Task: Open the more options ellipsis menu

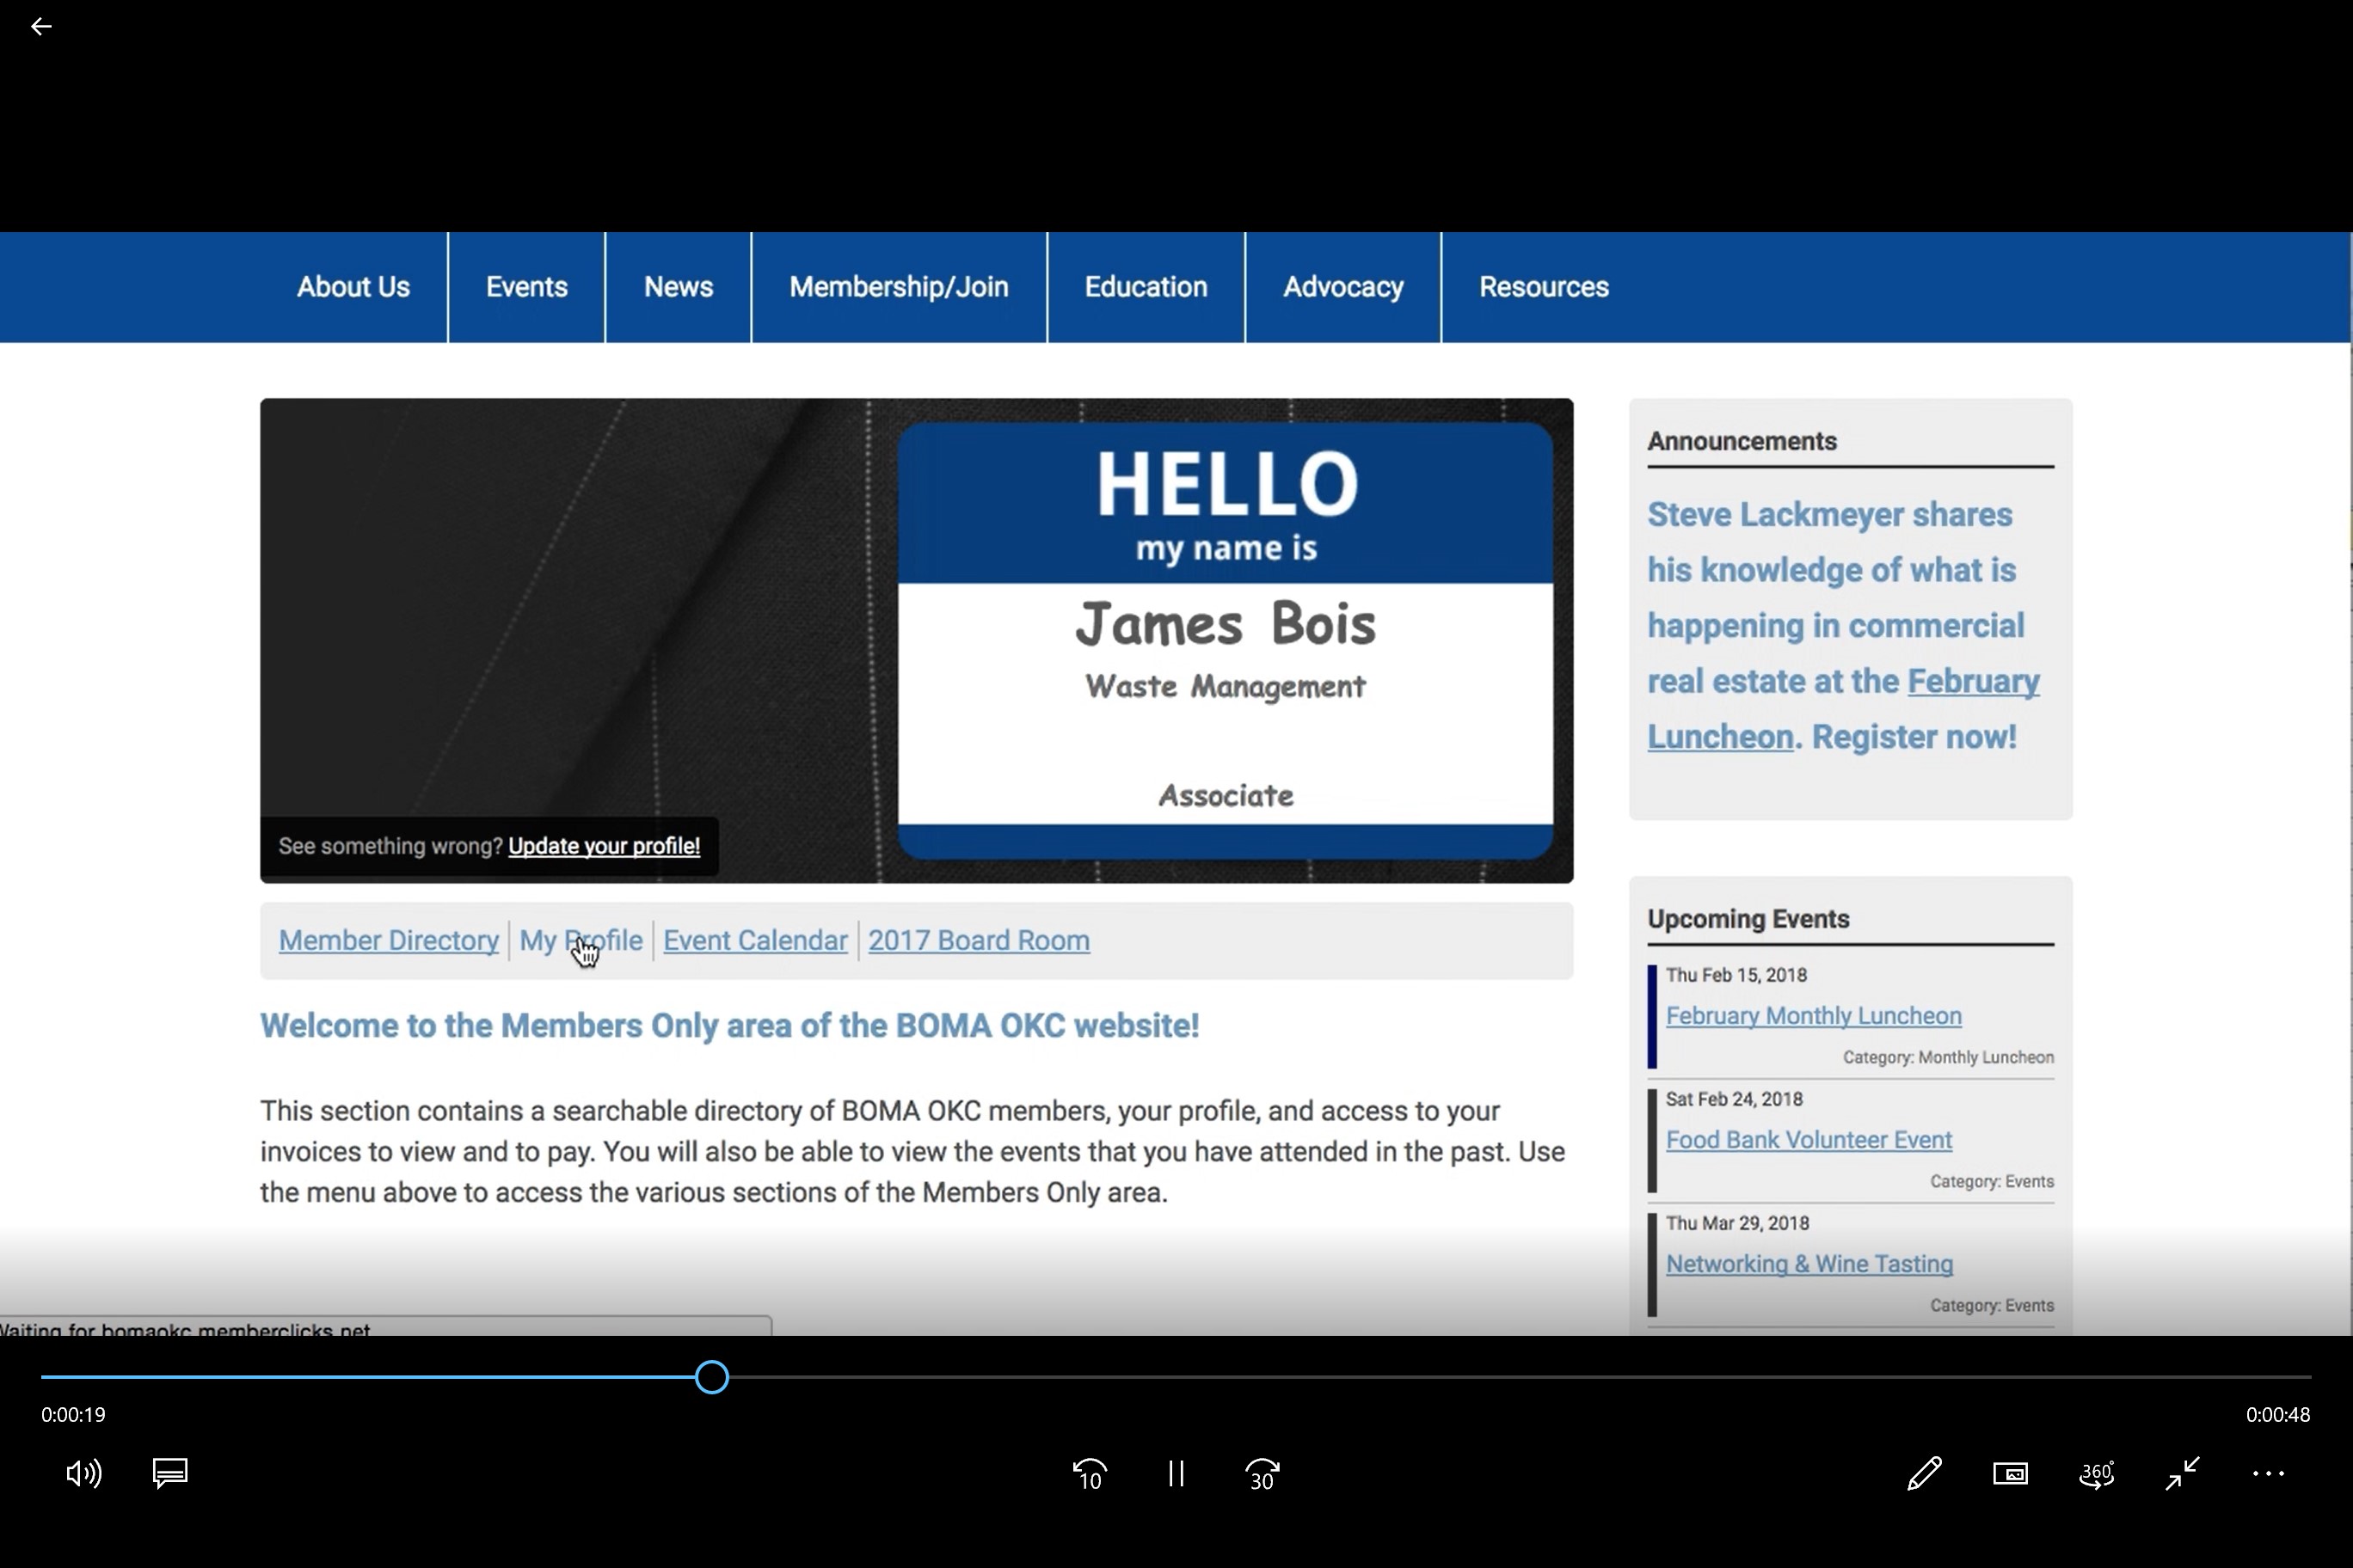Action: 2268,1473
